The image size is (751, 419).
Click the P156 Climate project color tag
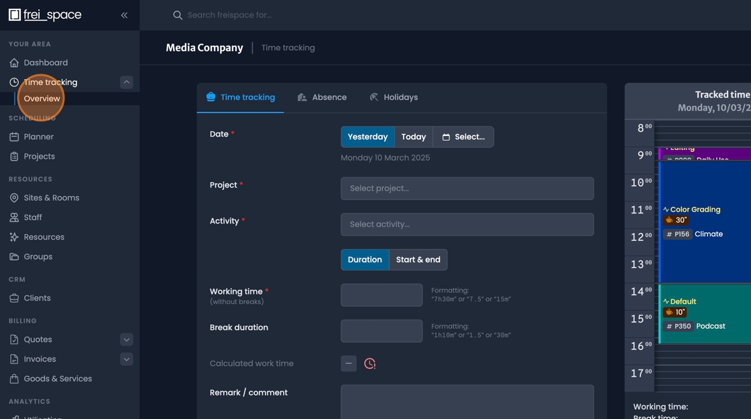677,234
